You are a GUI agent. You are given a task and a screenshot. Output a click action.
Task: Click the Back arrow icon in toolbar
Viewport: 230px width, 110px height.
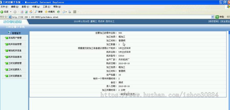pos(2,12)
